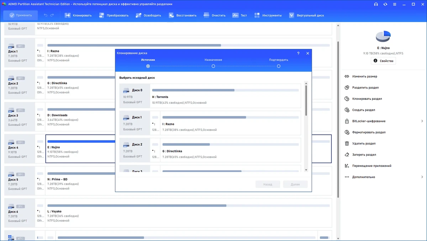
Task: Select the Назначение step radio marker
Action: (213, 66)
